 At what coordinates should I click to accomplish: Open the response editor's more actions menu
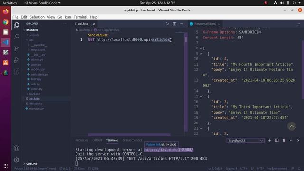(298, 24)
